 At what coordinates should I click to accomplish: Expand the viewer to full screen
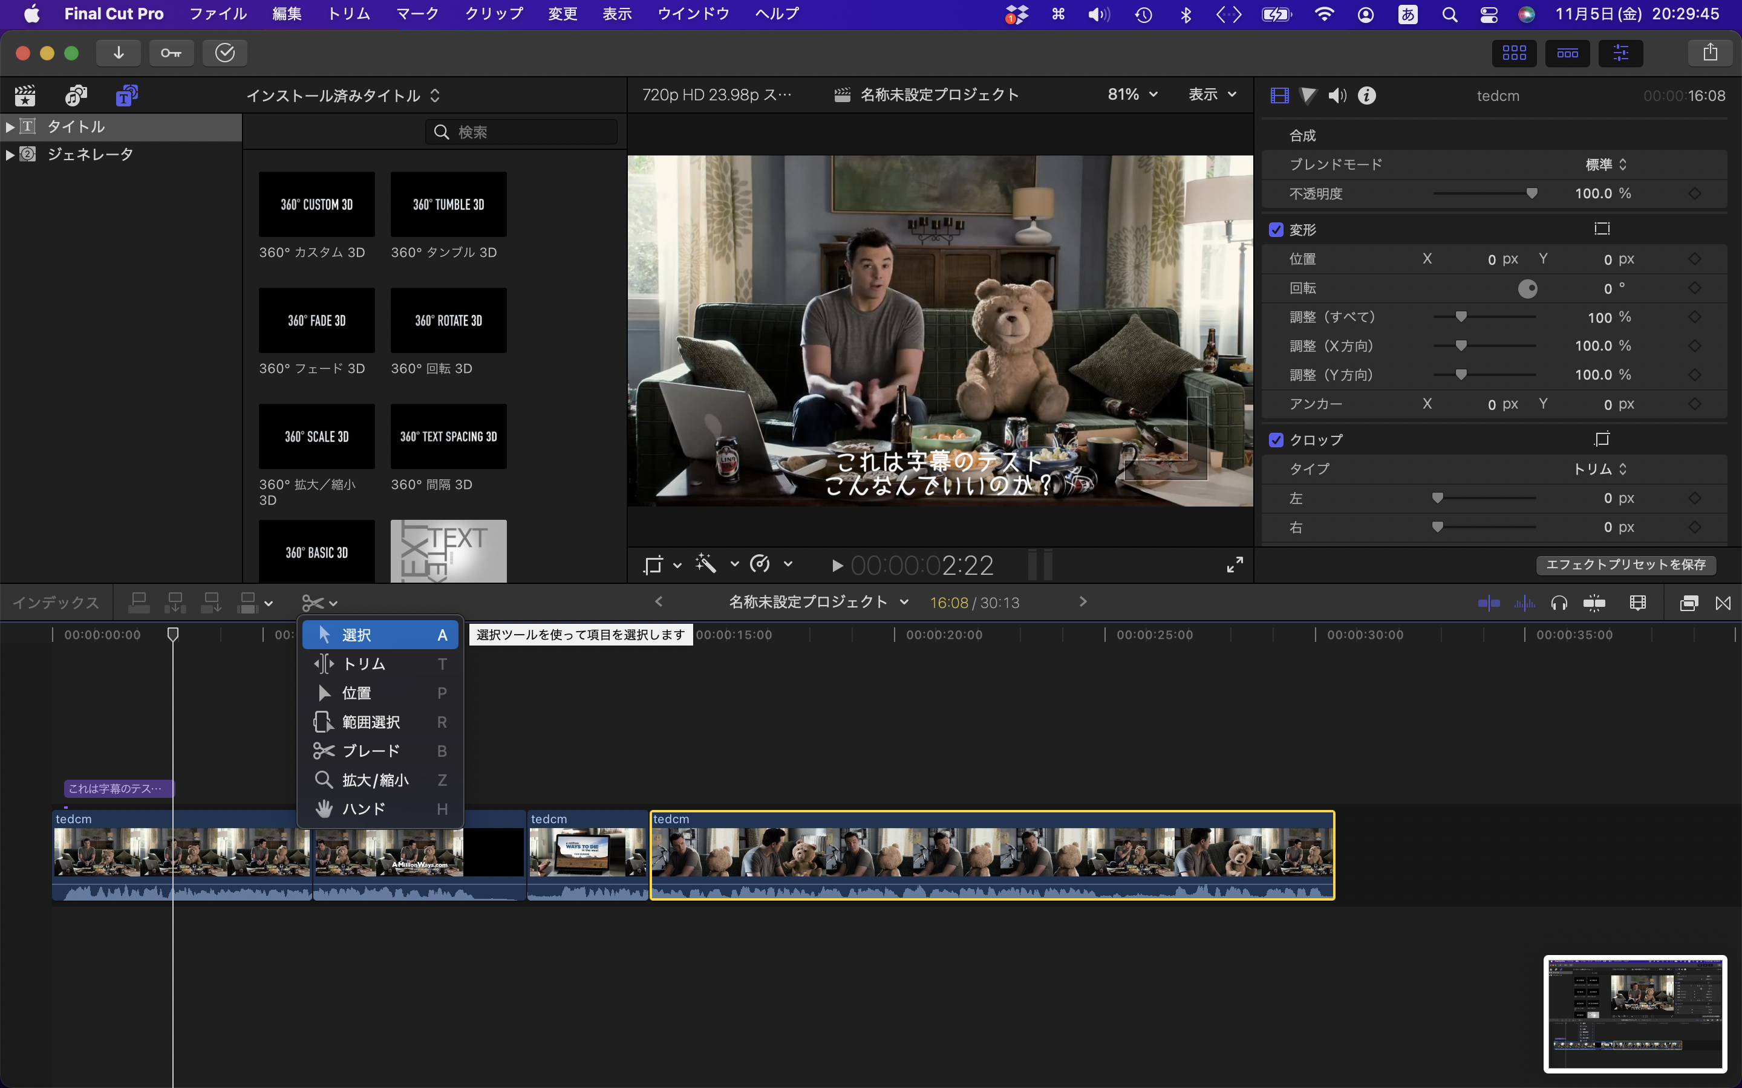pos(1235,565)
